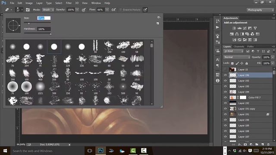Add a layer style with fx button

(x=239, y=145)
